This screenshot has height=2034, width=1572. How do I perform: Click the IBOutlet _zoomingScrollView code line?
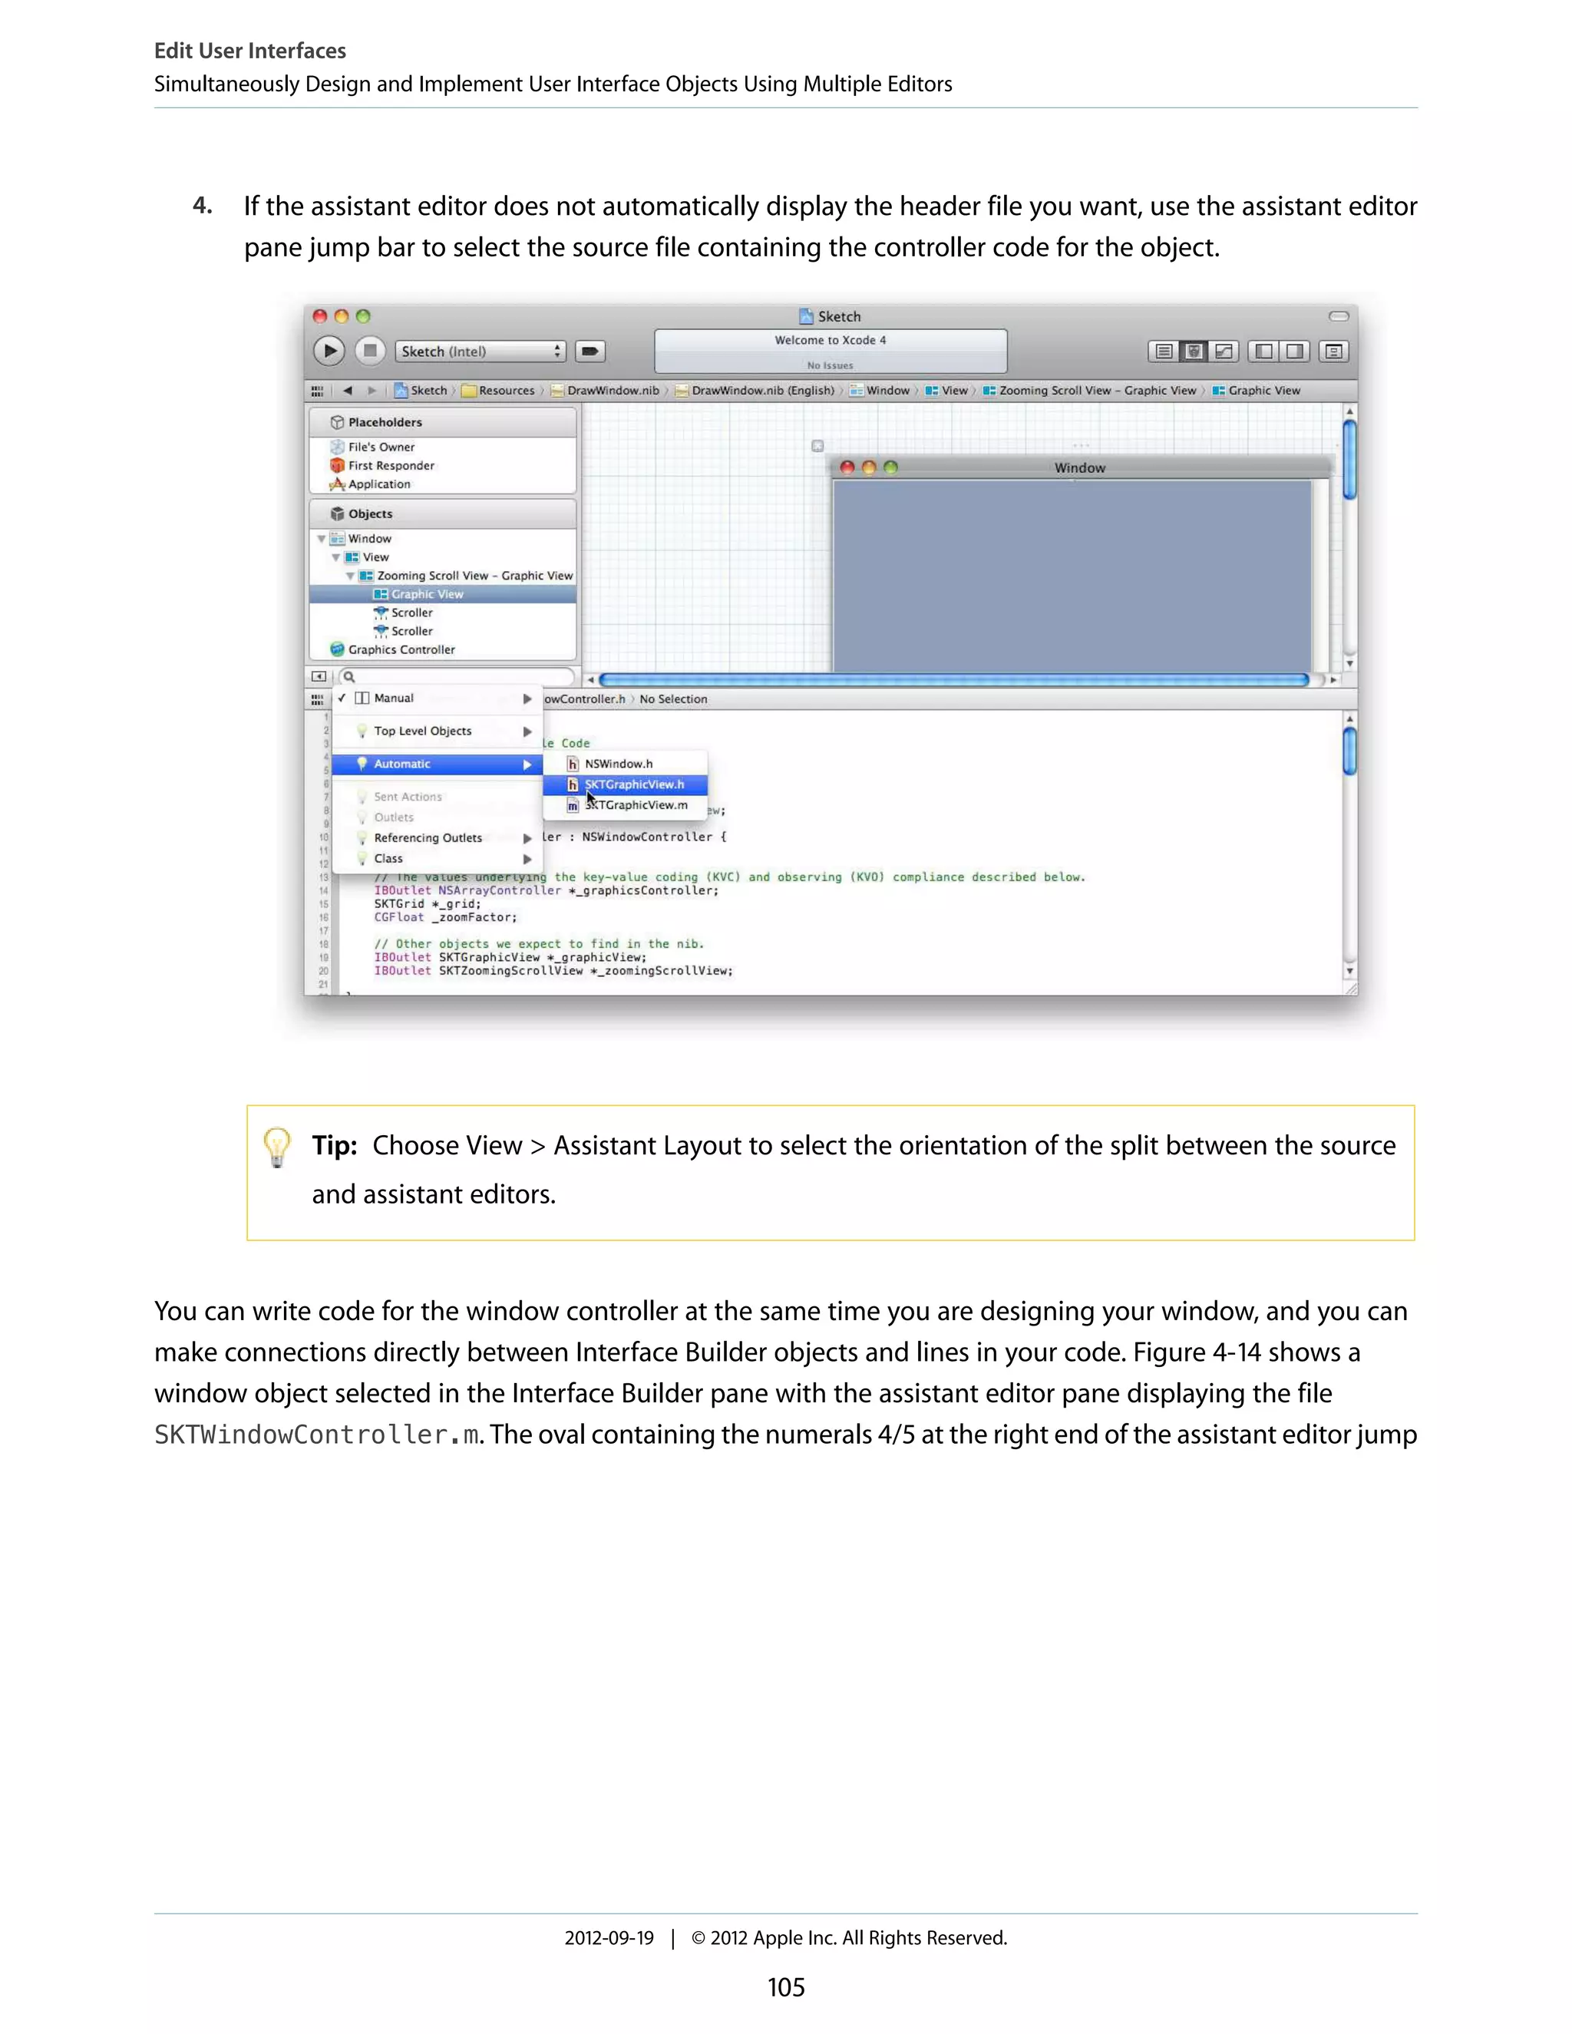click(553, 970)
